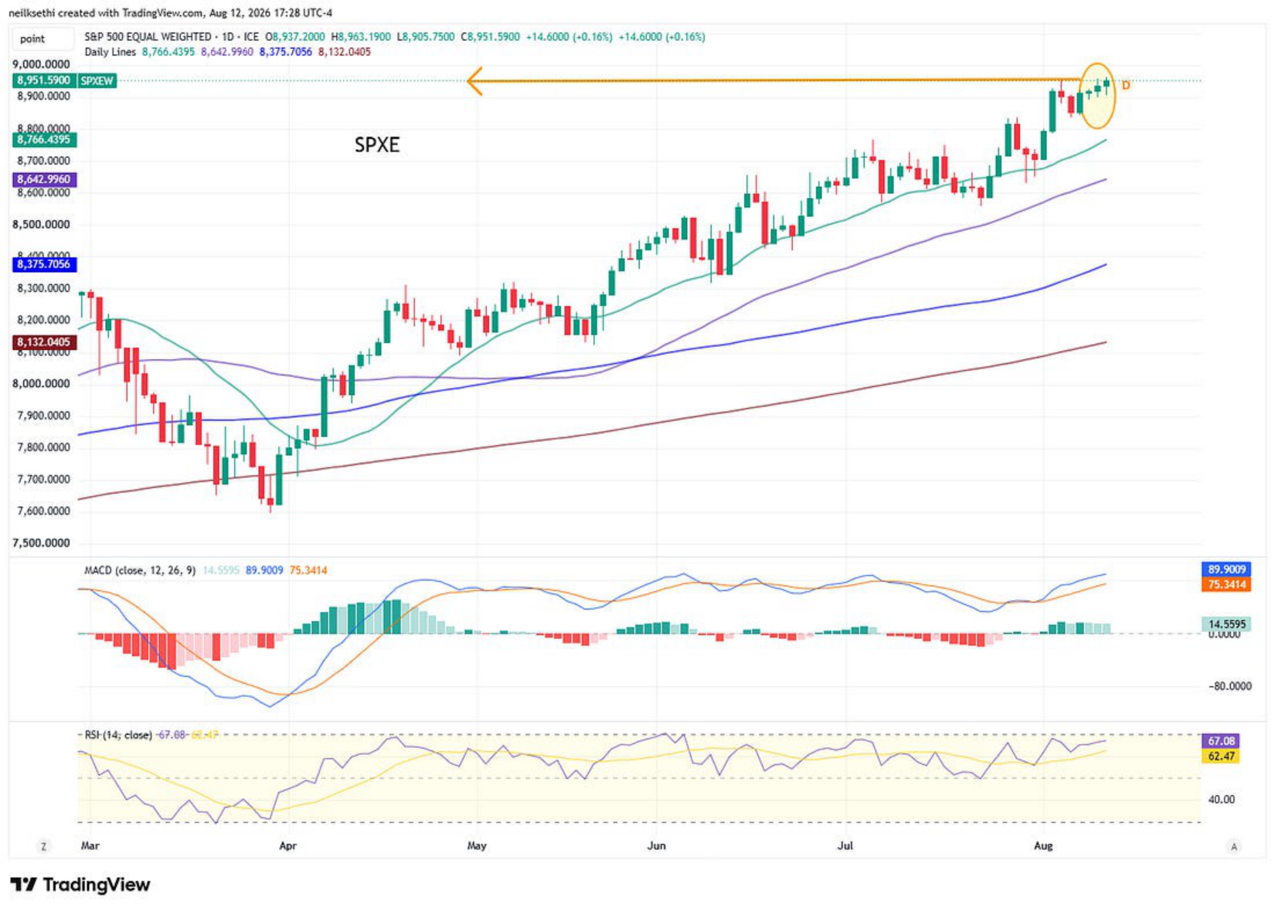
Task: Click the RSI (14, close) indicator label
Action: point(118,735)
